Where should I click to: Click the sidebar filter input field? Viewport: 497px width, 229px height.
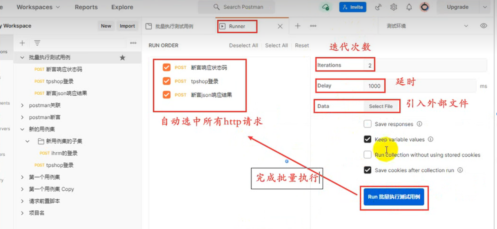(x=78, y=43)
